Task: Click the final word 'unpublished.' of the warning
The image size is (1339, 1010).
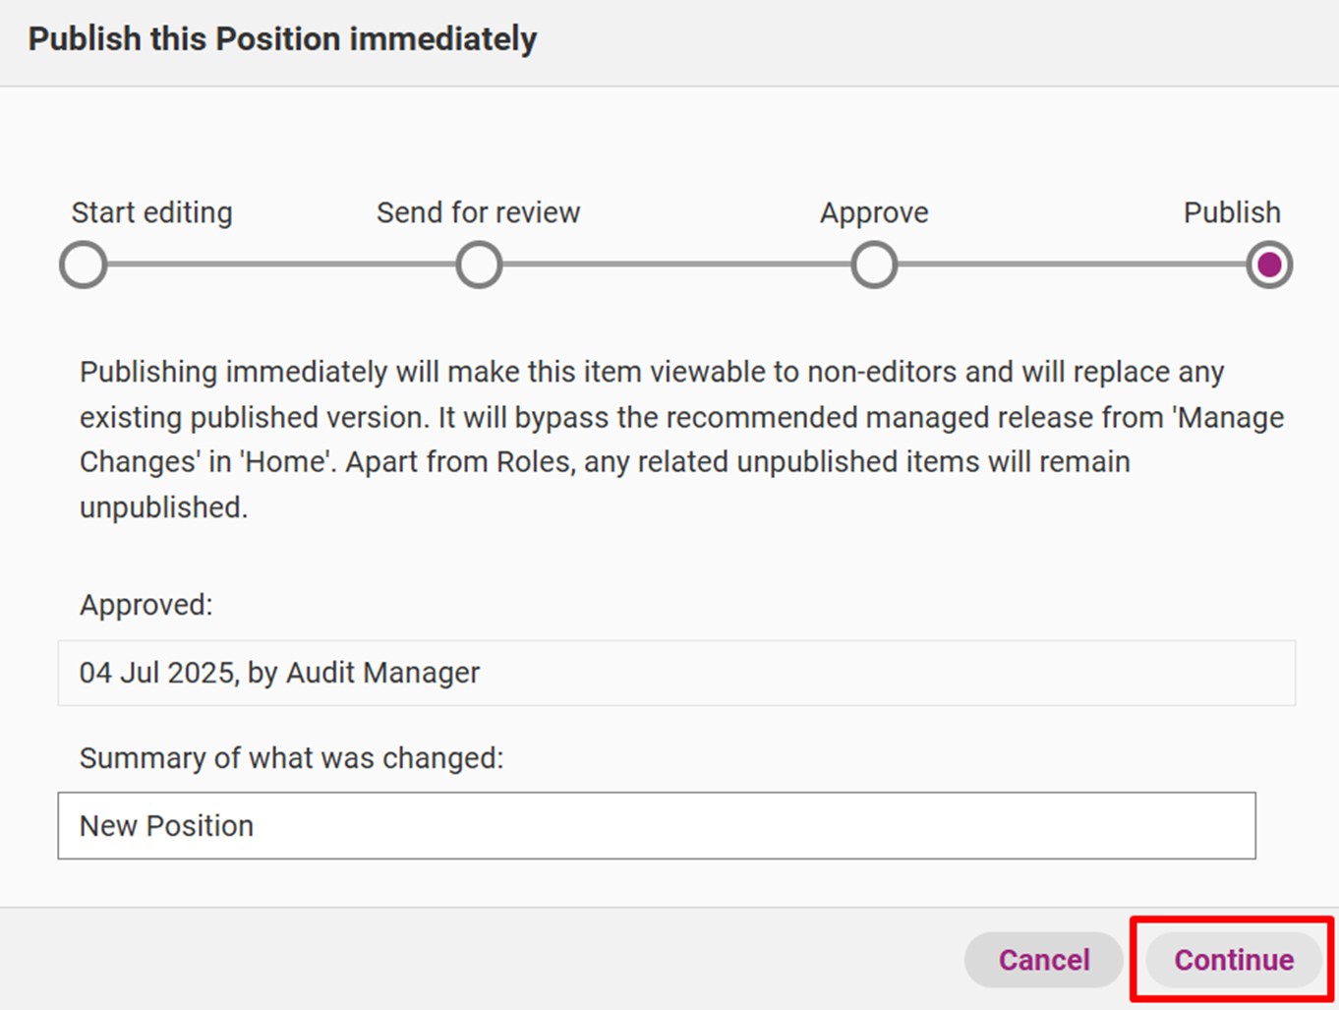Action: click(x=164, y=507)
